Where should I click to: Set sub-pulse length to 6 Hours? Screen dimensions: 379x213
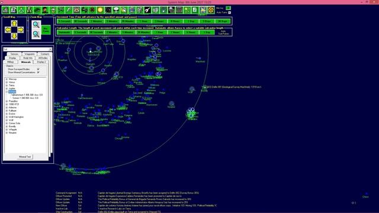pos(191,33)
